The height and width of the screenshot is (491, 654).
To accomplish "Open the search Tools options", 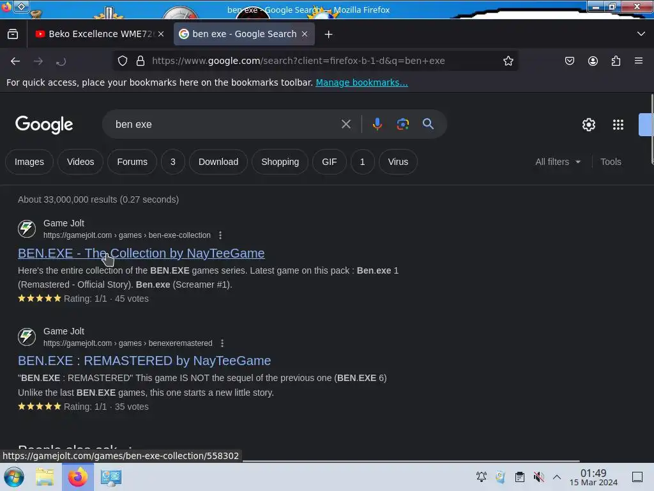I will [611, 162].
